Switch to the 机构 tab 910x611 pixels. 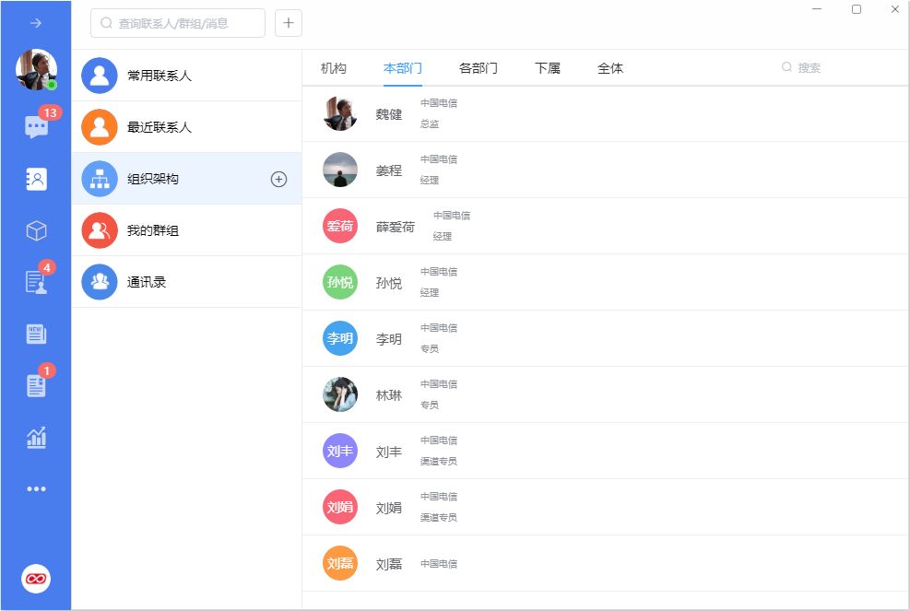tap(334, 68)
